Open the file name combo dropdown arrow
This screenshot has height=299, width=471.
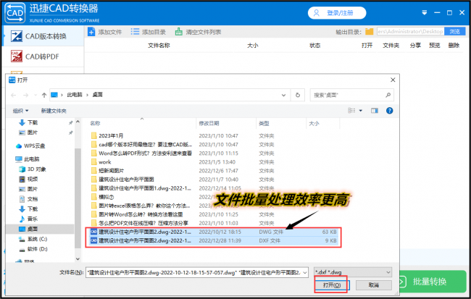tap(305, 272)
